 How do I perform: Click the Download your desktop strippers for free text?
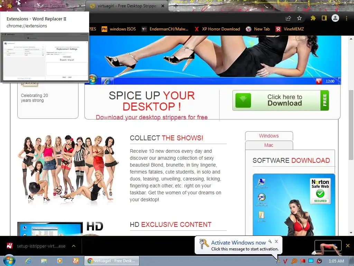tap(151, 117)
